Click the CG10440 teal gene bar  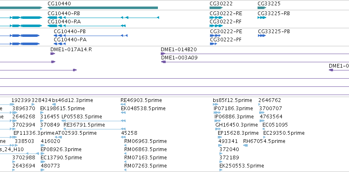(x=103, y=8)
